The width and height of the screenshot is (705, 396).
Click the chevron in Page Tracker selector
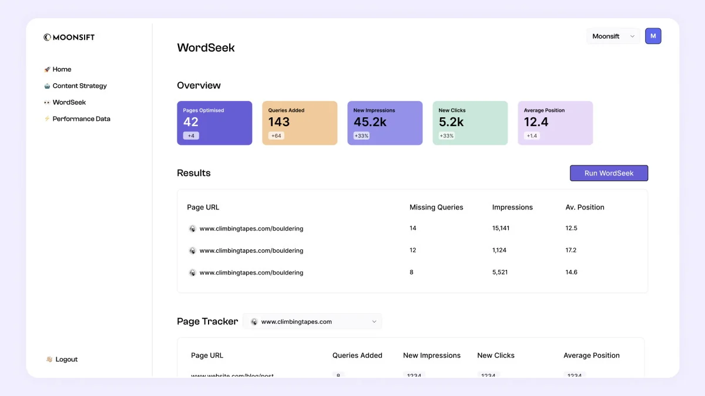tap(374, 321)
